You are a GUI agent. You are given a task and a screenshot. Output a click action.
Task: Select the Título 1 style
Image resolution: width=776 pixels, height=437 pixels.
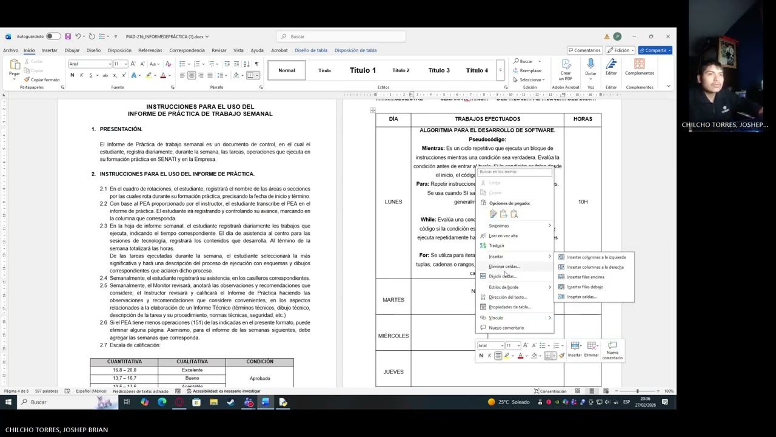[x=363, y=70]
